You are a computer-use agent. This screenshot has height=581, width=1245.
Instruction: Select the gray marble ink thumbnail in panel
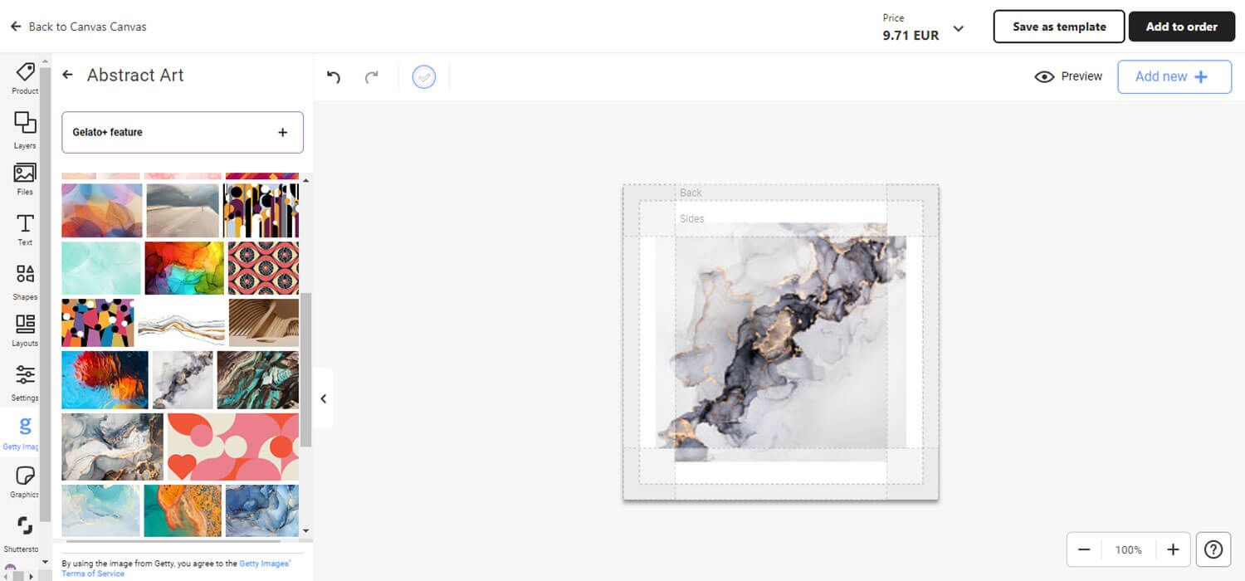coord(183,380)
